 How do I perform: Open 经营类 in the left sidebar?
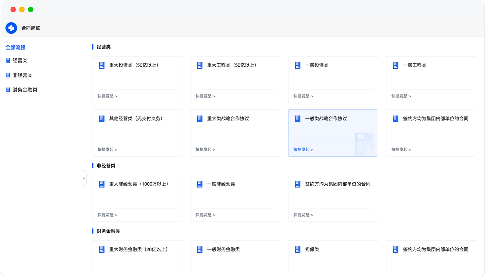pyautogui.click(x=20, y=60)
